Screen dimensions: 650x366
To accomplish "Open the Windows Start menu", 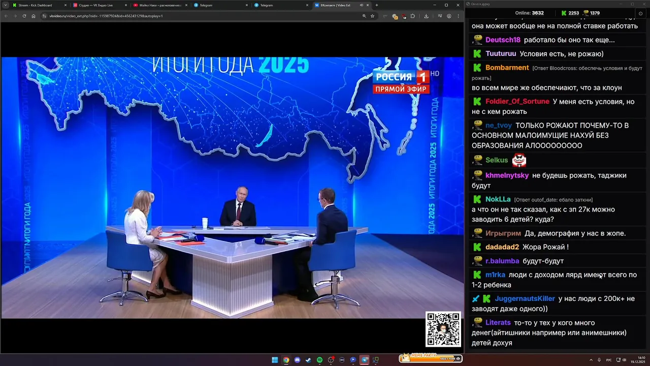I will point(275,360).
